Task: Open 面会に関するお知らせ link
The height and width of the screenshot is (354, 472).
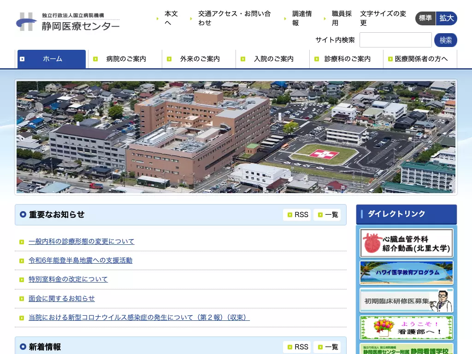Action: point(62,298)
